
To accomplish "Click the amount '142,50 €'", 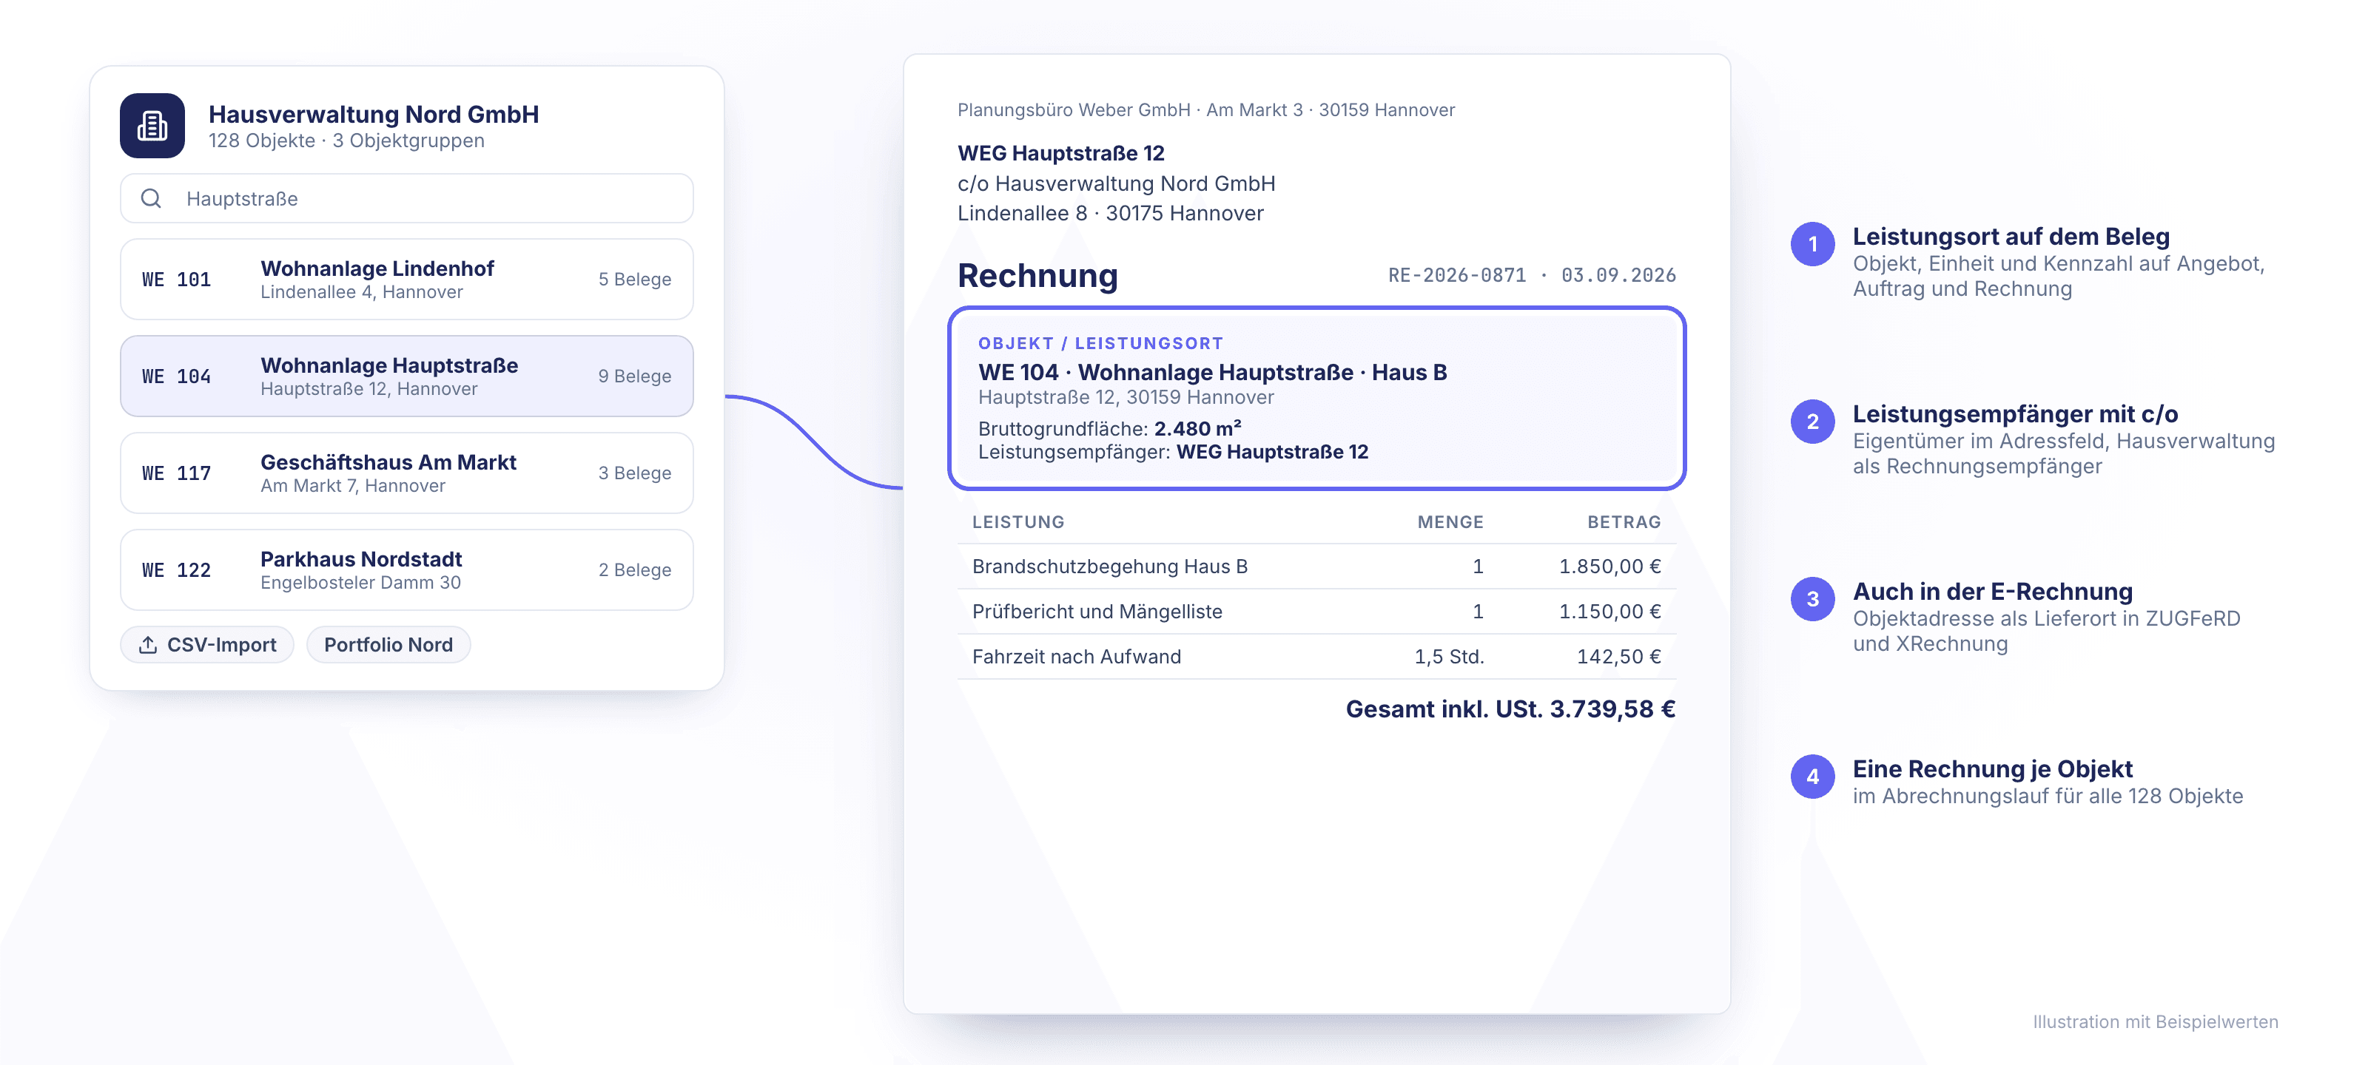I will [1619, 656].
